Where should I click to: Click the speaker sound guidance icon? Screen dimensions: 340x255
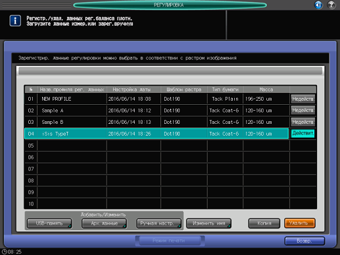pyautogui.click(x=318, y=5)
